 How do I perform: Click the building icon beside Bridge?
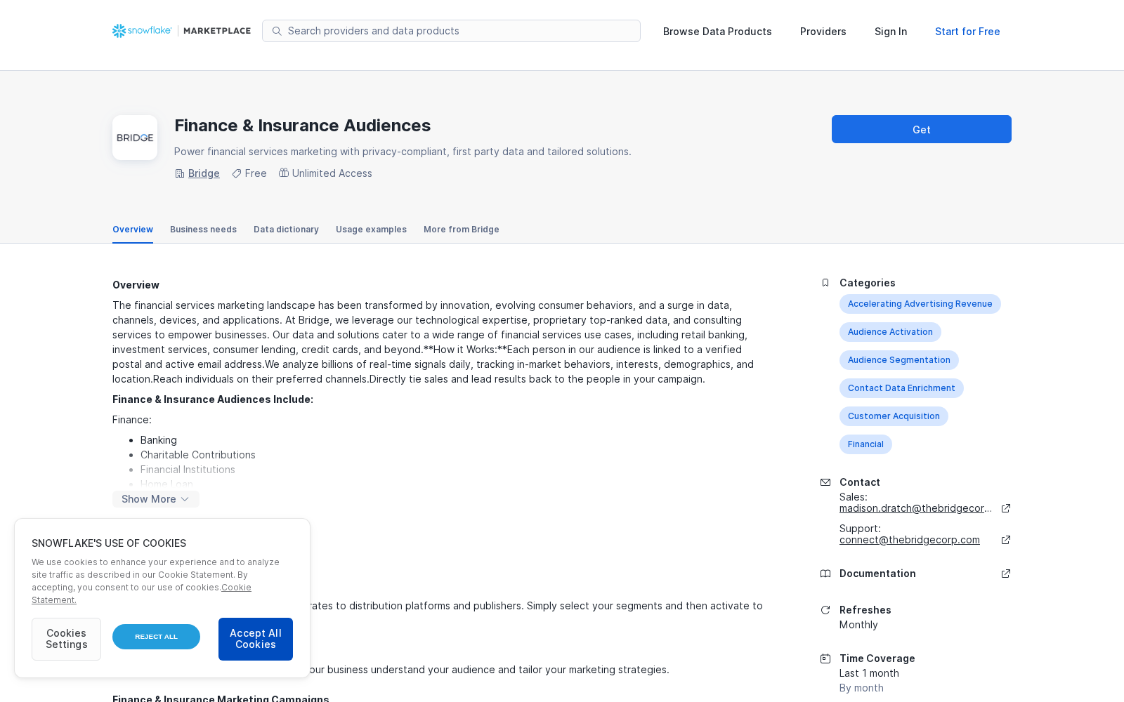(180, 173)
